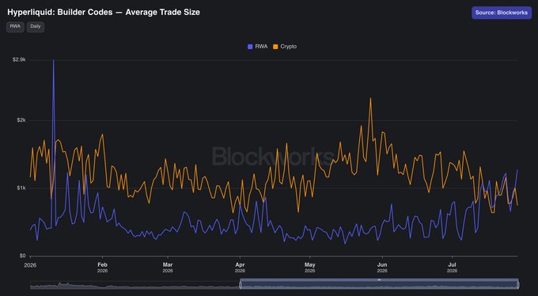The width and height of the screenshot is (538, 296).
Task: Select the RWA filter tag
Action: tap(15, 27)
